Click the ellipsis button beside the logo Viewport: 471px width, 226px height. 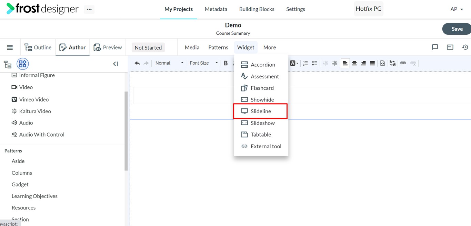pyautogui.click(x=89, y=9)
